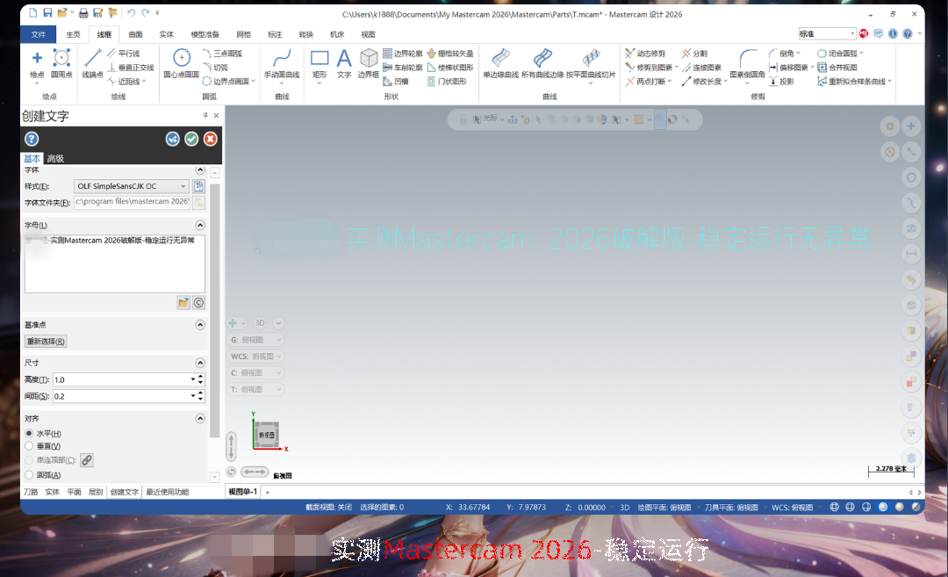
Task: Choose the 动态修剪 dynamic trim tool
Action: (x=646, y=54)
